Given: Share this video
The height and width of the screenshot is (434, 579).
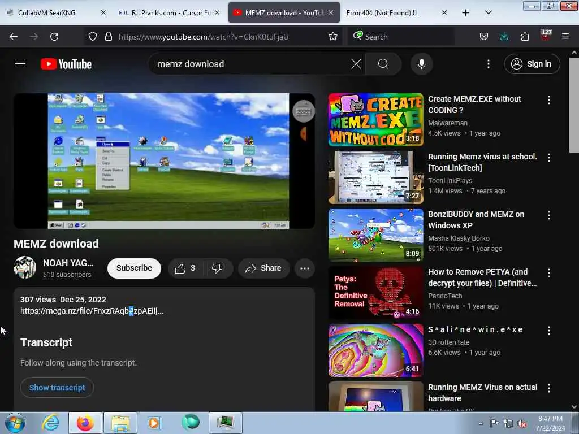Looking at the screenshot, I should 263,268.
